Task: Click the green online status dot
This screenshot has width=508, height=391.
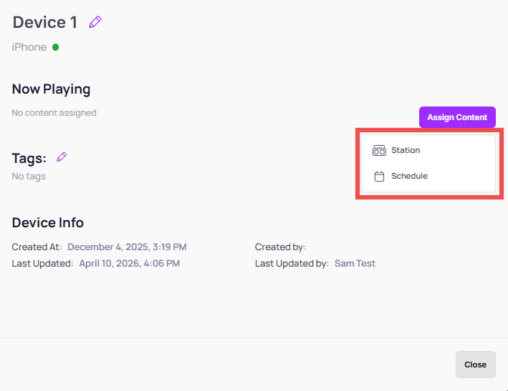Action: click(55, 47)
